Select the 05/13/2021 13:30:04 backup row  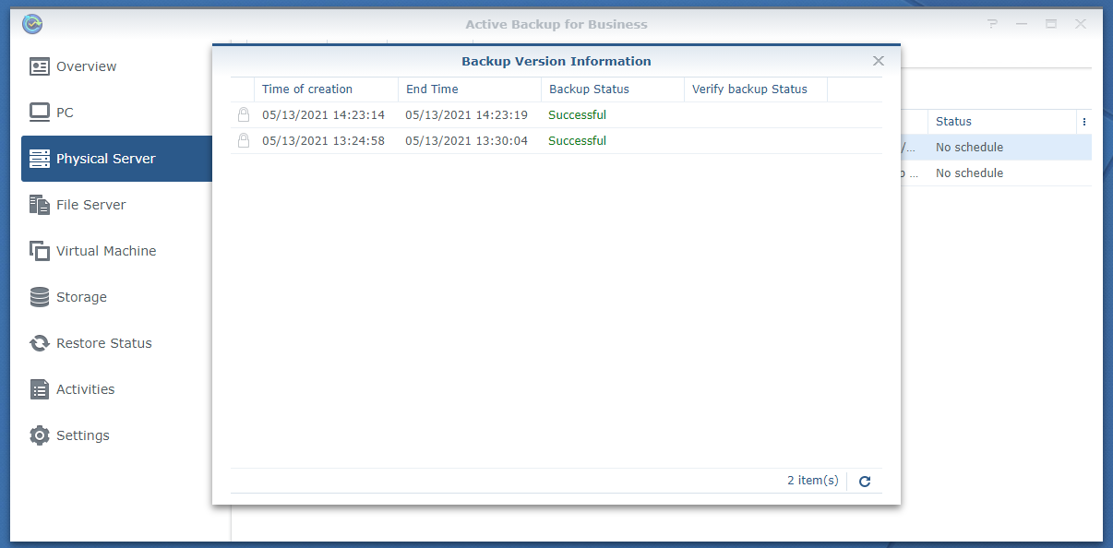point(466,141)
